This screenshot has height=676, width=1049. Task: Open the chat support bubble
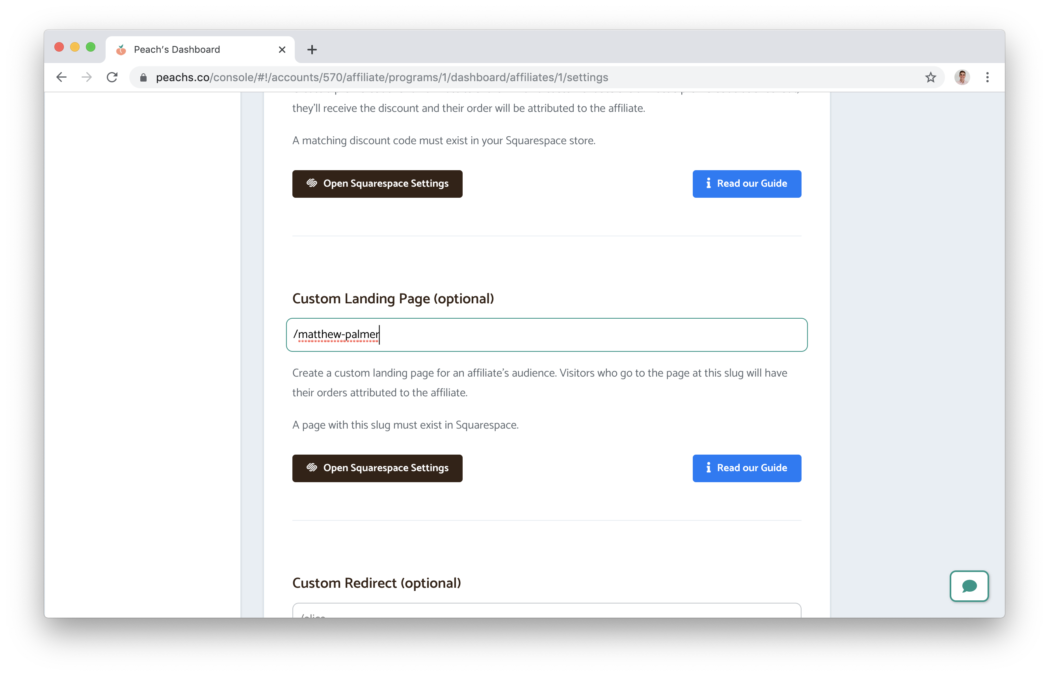point(969,586)
